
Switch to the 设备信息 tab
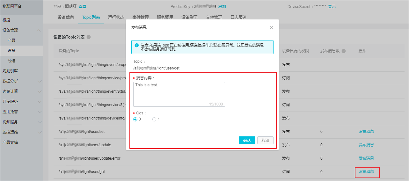point(66,18)
